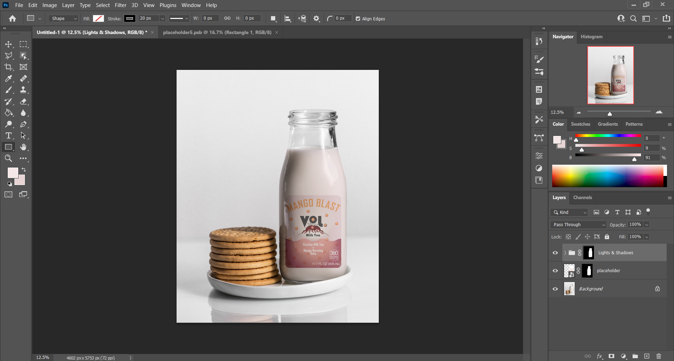Screen dimensions: 674x361
Task: Toggle lock transparent pixels
Action: click(x=568, y=237)
